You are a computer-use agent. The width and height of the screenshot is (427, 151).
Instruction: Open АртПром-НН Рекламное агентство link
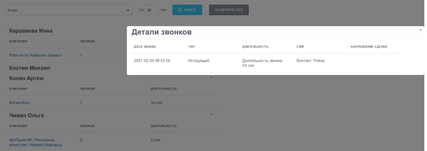point(35,142)
